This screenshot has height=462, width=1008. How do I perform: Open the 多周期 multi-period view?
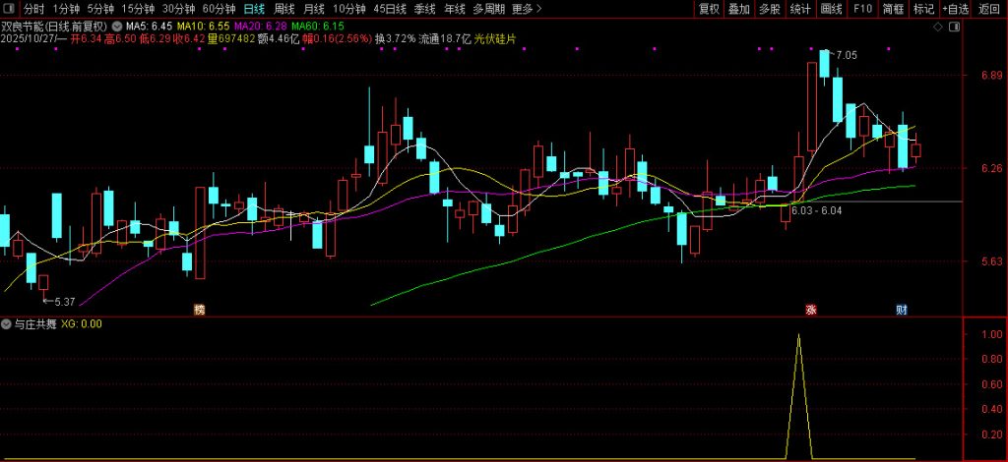point(488,9)
